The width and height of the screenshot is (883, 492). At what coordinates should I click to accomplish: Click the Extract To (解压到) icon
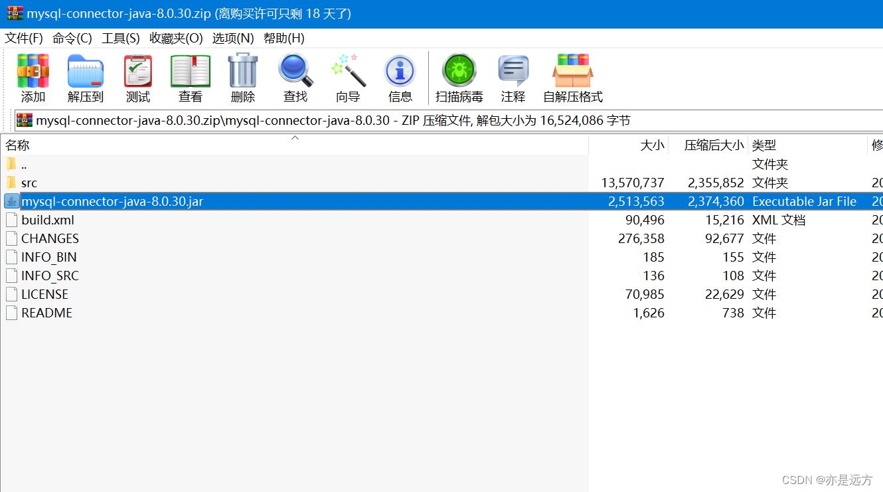[x=86, y=71]
